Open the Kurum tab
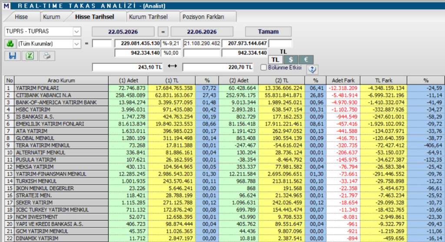 point(52,17)
